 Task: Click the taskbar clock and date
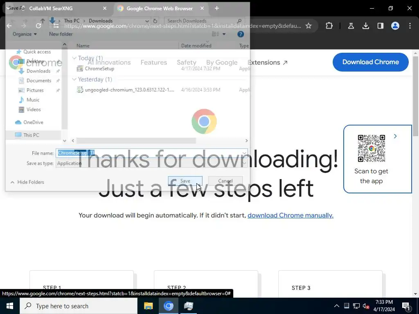tap(384, 306)
